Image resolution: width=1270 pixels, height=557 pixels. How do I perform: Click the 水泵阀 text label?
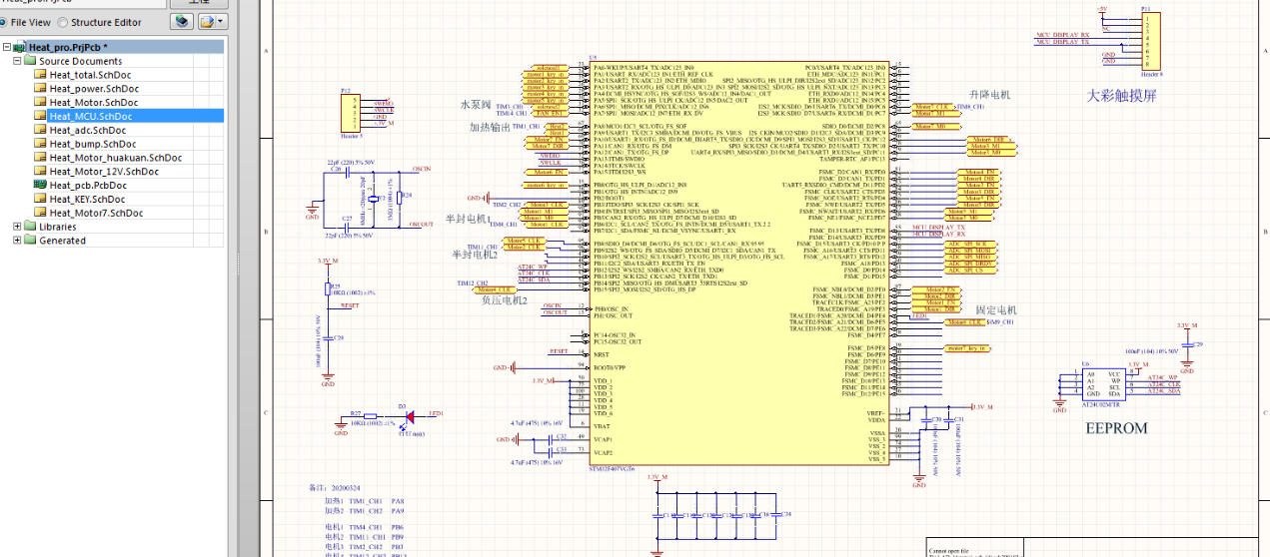475,104
